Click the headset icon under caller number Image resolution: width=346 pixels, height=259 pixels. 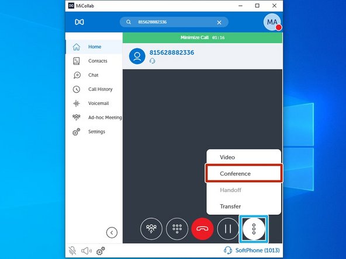[x=153, y=61]
